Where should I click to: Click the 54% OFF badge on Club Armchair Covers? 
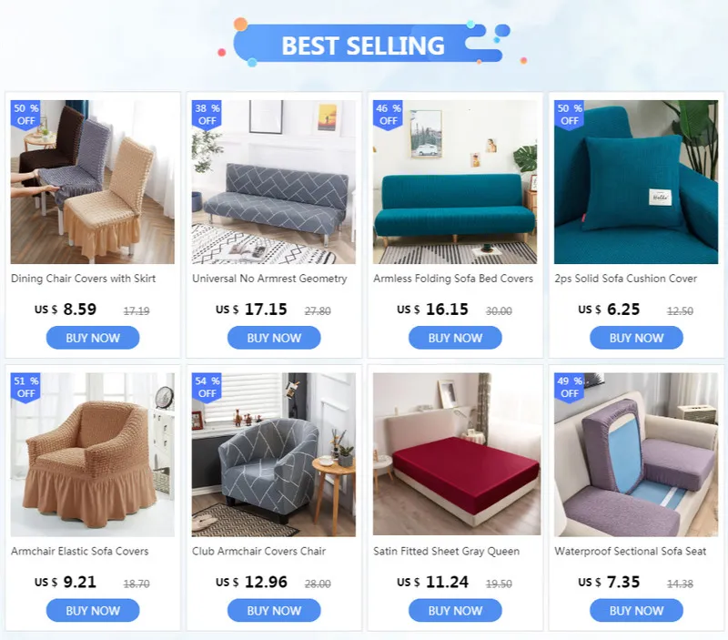(x=207, y=387)
